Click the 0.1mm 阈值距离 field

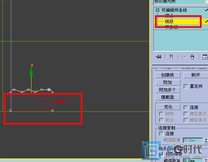(x=193, y=140)
